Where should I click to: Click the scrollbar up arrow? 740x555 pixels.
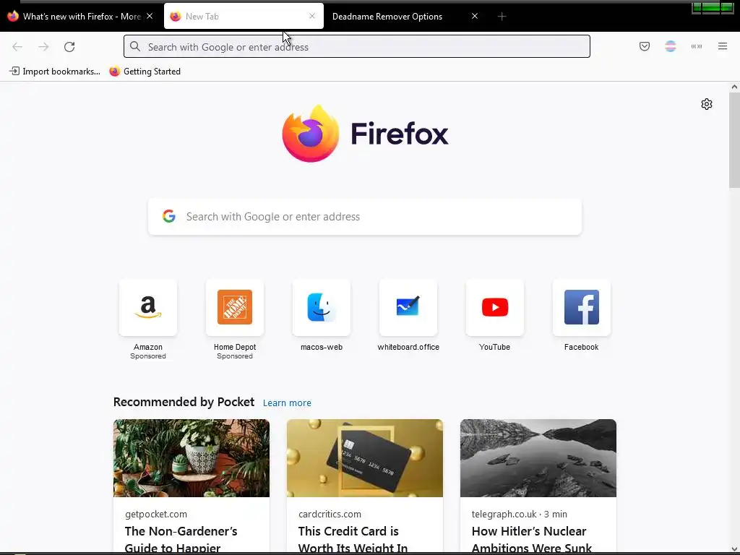tap(734, 87)
